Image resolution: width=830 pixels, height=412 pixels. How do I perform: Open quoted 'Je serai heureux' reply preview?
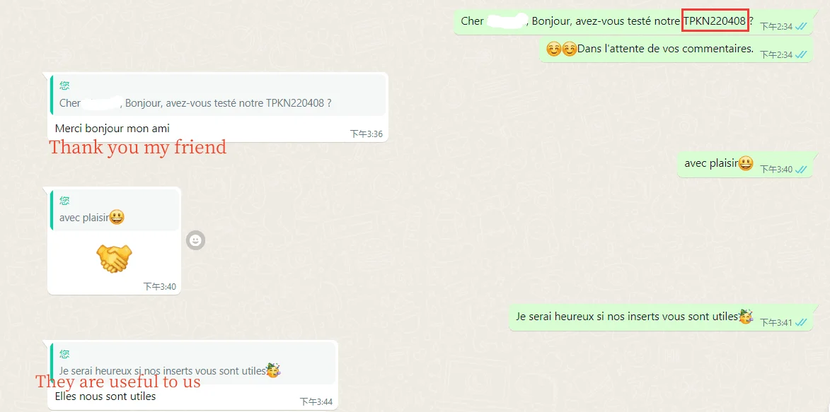192,363
